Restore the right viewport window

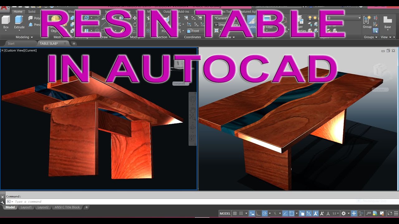pyautogui.click(x=388, y=50)
